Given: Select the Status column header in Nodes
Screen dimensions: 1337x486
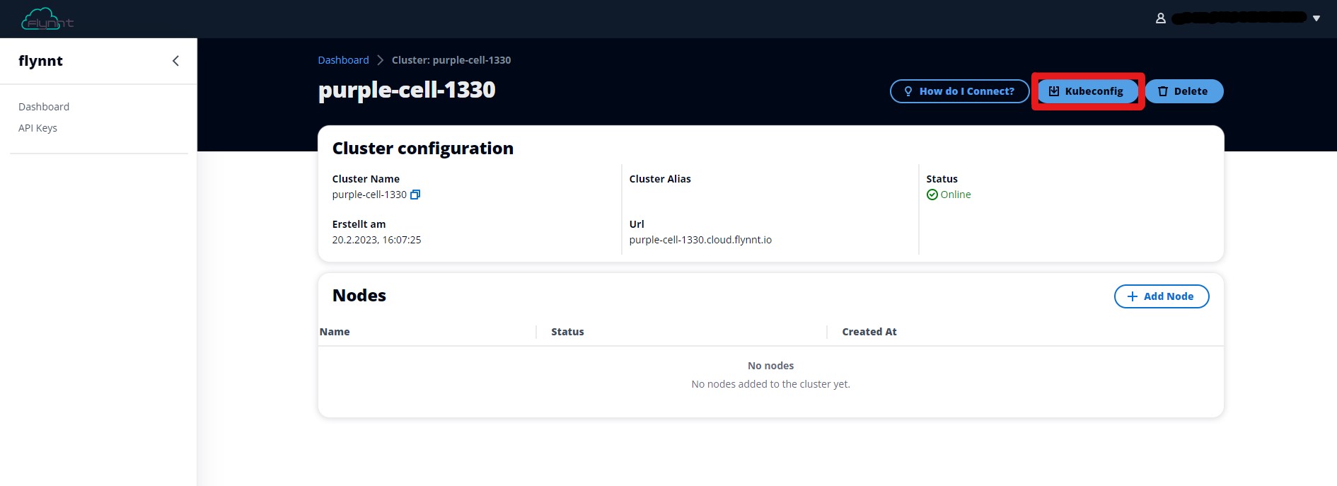Looking at the screenshot, I should coord(567,332).
